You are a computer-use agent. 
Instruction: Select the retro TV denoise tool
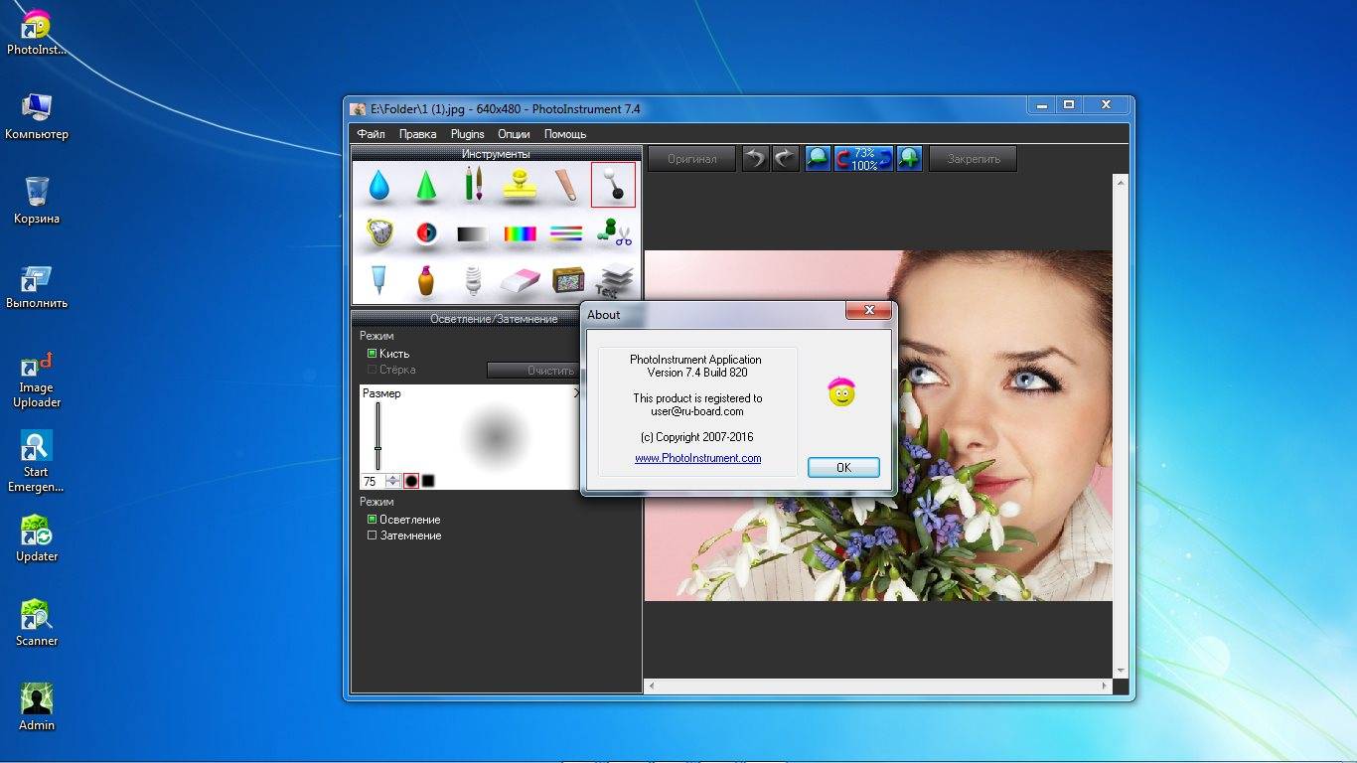(567, 280)
